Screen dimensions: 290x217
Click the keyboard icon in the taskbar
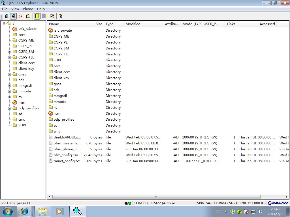pos(218,211)
